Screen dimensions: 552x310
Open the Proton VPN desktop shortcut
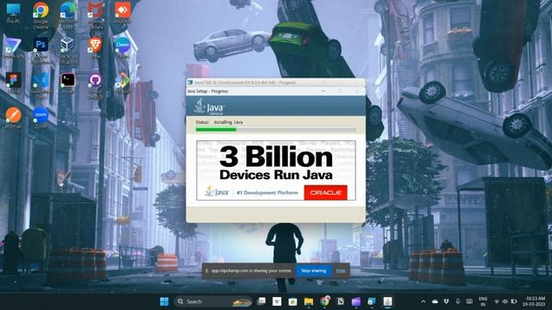pyautogui.click(x=13, y=47)
